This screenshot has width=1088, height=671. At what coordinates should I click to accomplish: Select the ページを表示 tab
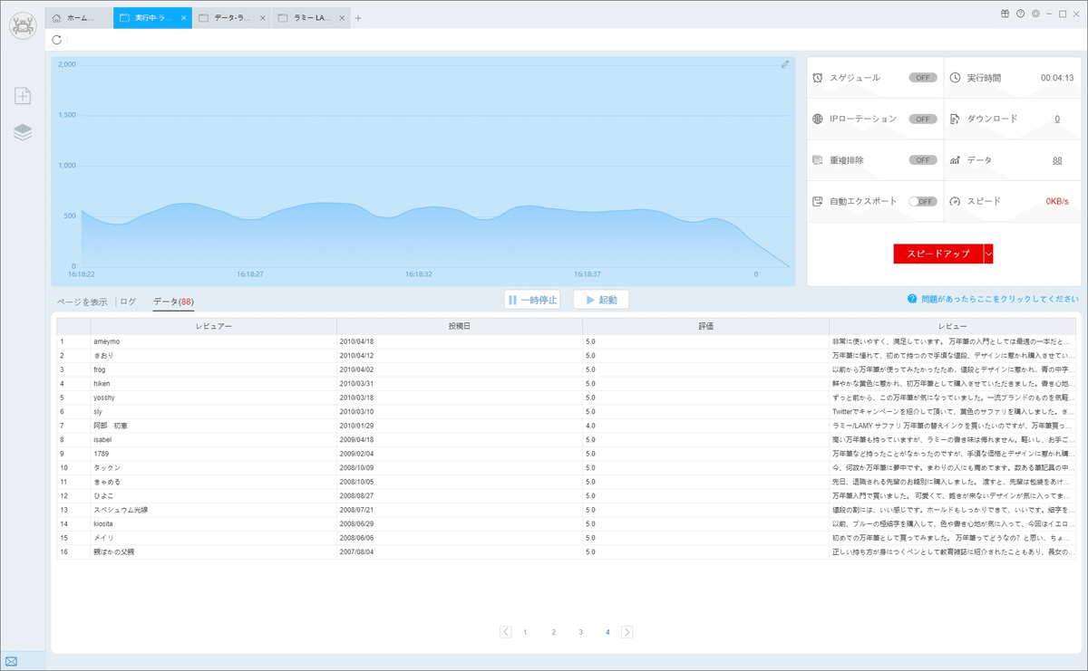82,302
